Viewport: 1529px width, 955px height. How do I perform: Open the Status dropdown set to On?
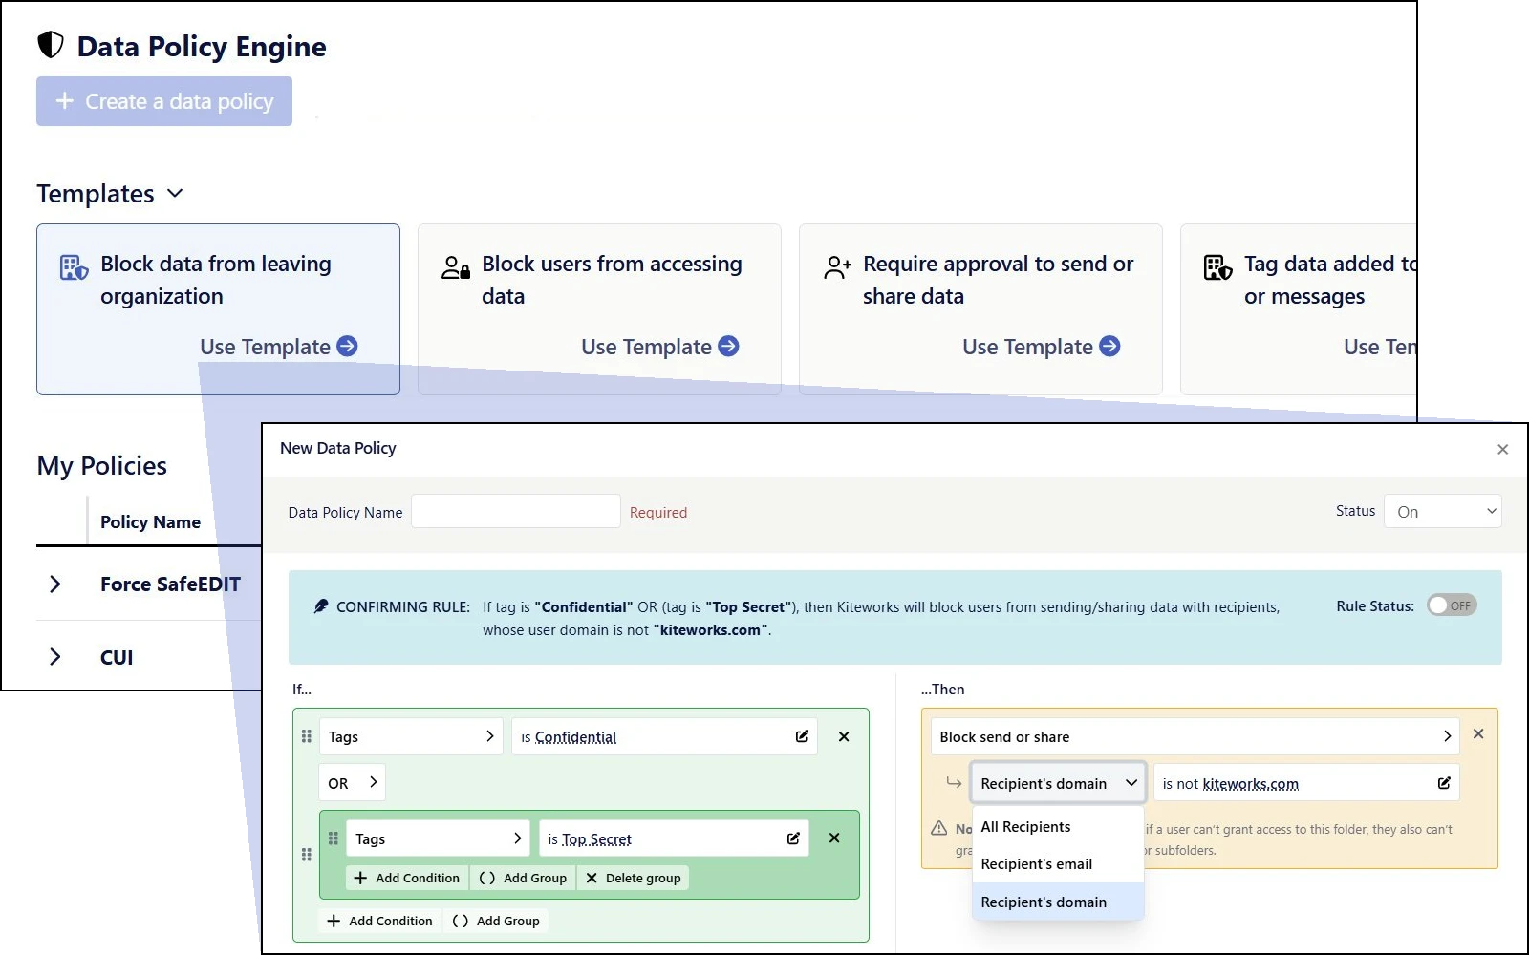[1442, 511]
